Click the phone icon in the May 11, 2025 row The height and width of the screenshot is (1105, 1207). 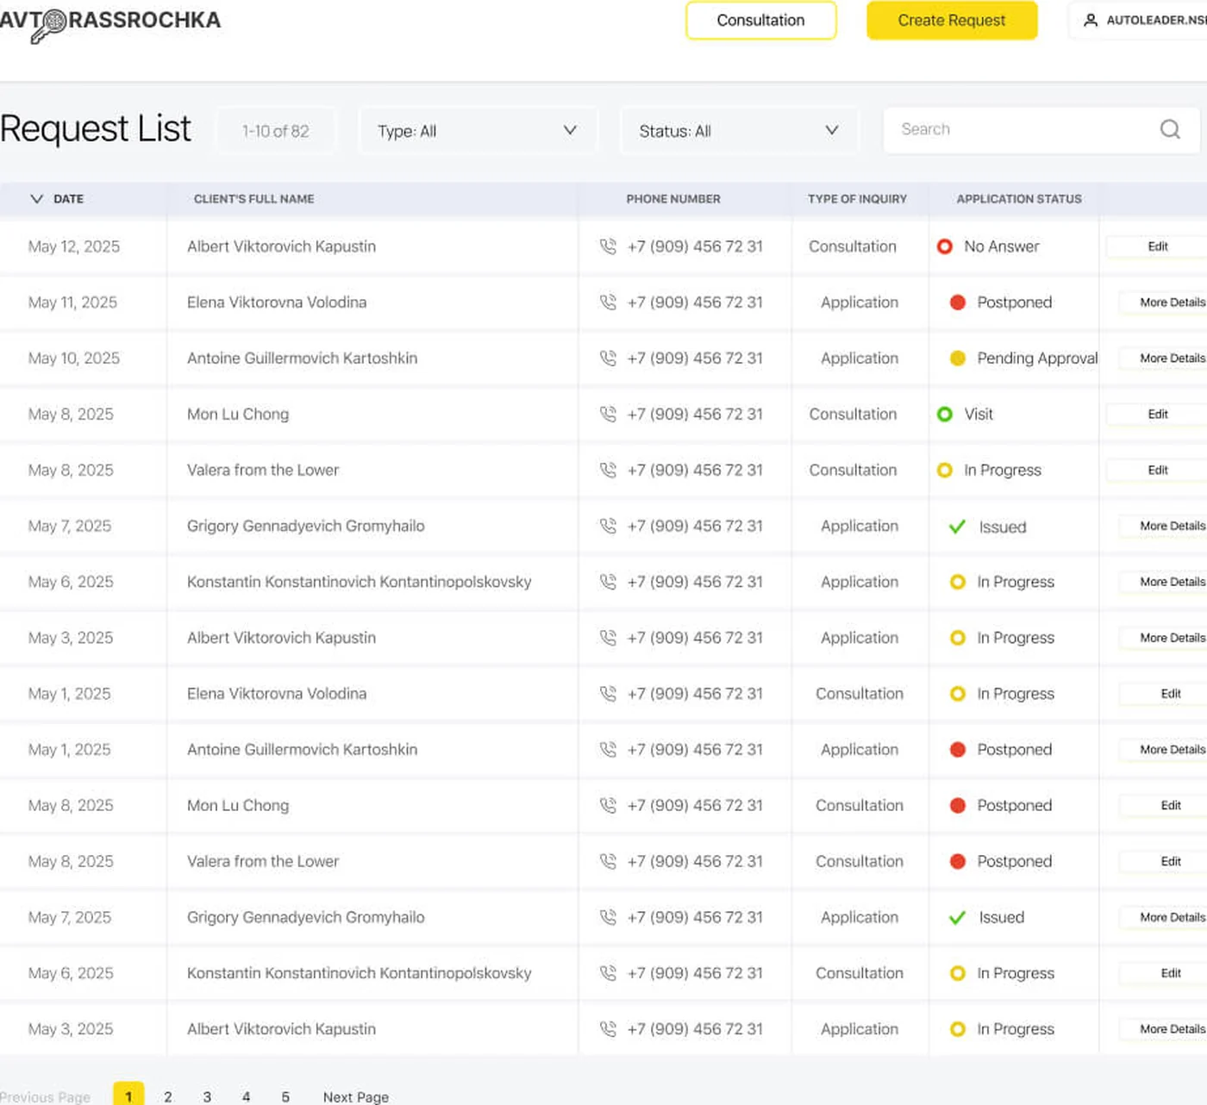[608, 303]
